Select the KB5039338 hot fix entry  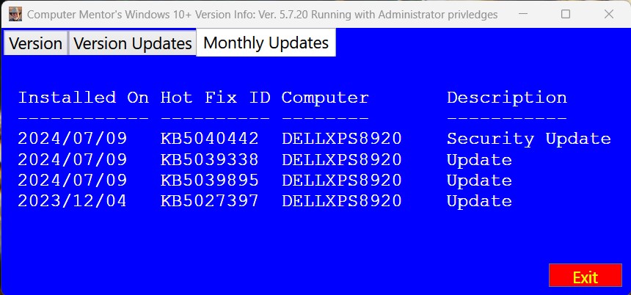coord(209,160)
